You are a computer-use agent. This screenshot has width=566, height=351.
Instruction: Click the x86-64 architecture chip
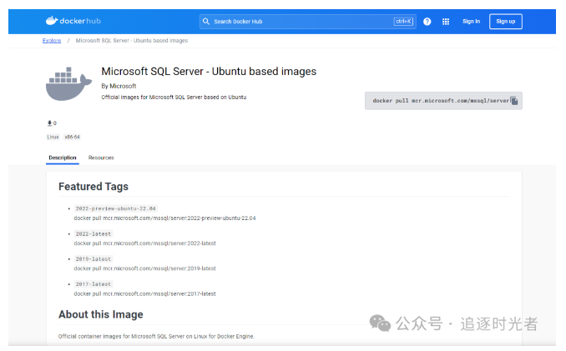click(72, 137)
